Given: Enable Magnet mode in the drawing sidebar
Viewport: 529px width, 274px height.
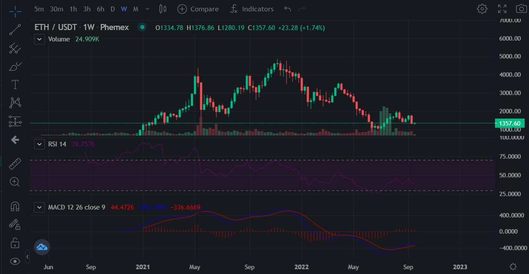Looking at the screenshot, I should pyautogui.click(x=14, y=207).
